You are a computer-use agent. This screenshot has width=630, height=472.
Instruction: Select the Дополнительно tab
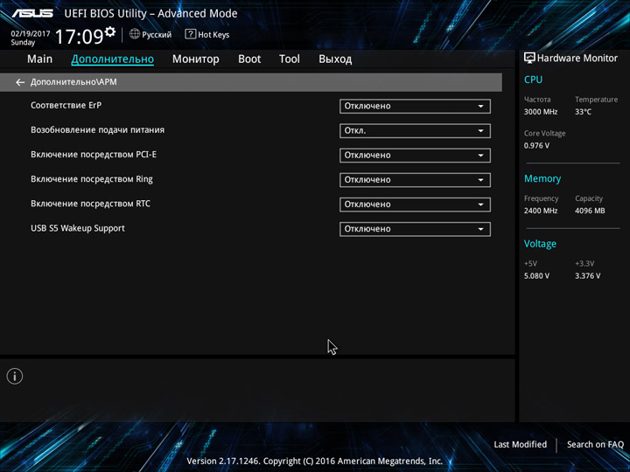pos(113,59)
